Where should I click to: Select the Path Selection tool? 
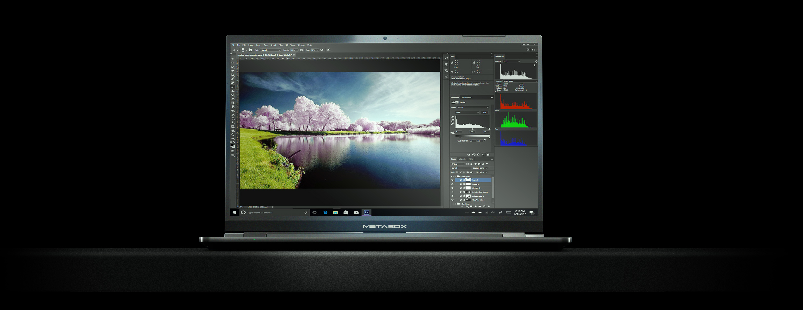click(233, 123)
